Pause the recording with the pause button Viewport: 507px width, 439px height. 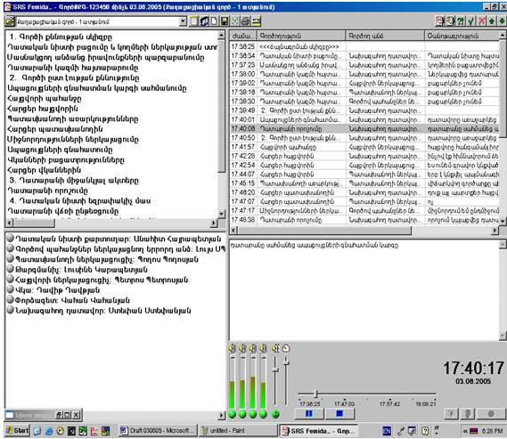[x=309, y=413]
